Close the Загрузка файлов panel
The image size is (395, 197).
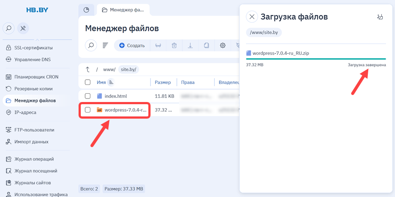(x=252, y=17)
